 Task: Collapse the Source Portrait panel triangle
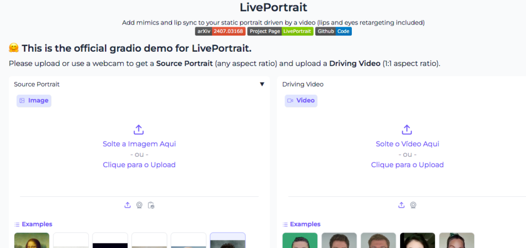click(x=262, y=84)
